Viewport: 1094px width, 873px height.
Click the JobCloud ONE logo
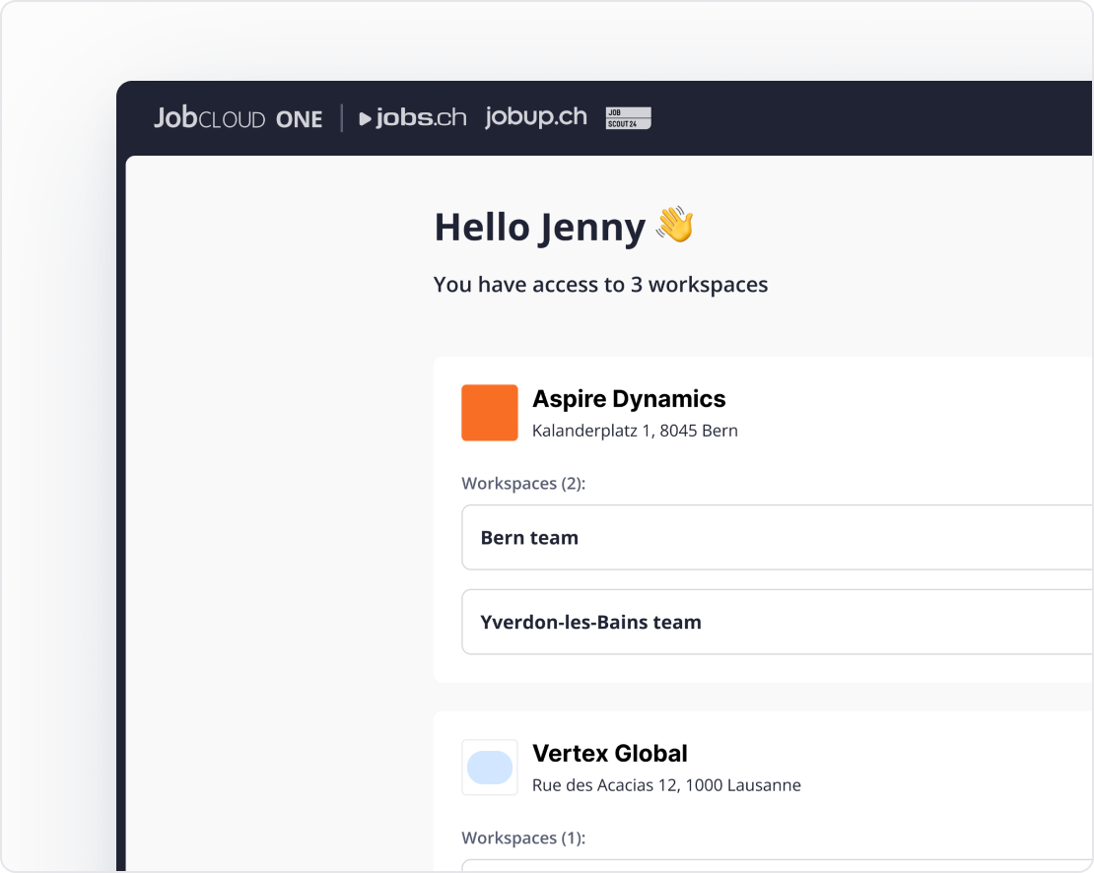click(238, 118)
